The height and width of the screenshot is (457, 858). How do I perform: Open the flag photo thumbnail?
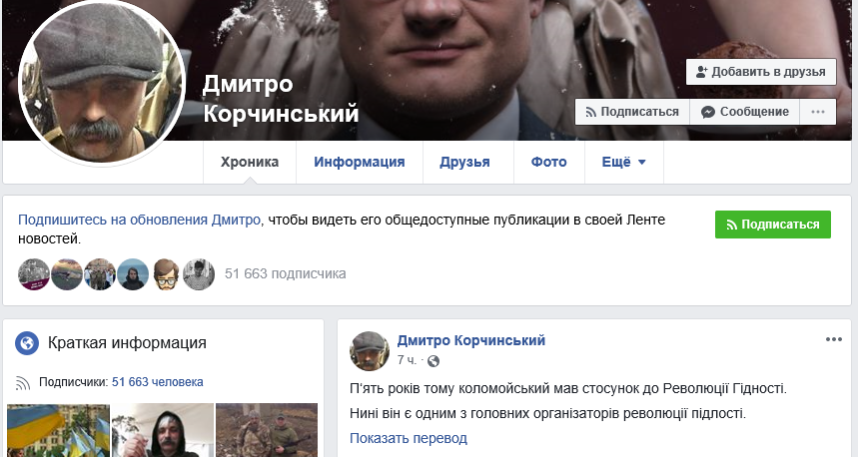(x=59, y=430)
